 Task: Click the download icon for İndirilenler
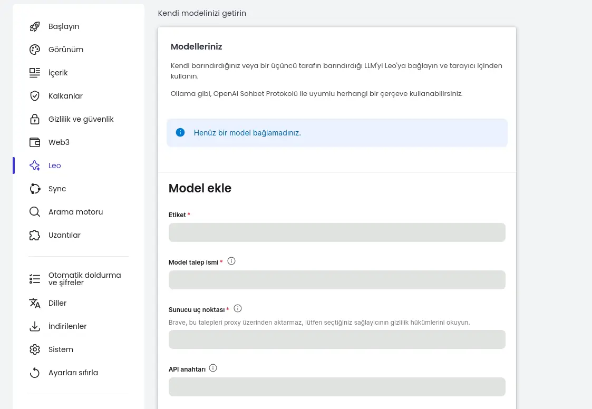point(35,326)
